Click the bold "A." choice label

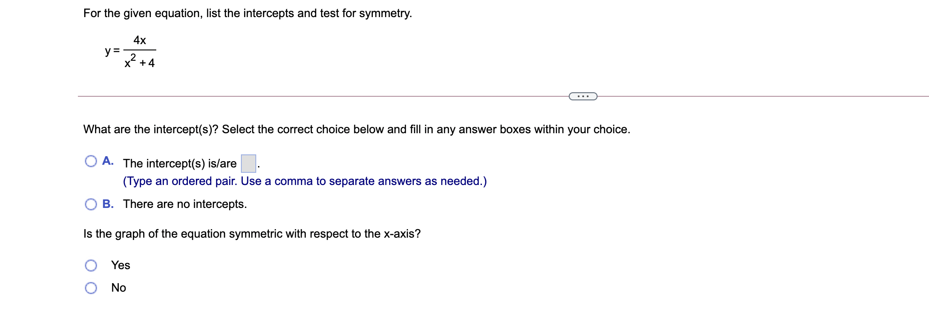pyautogui.click(x=108, y=161)
